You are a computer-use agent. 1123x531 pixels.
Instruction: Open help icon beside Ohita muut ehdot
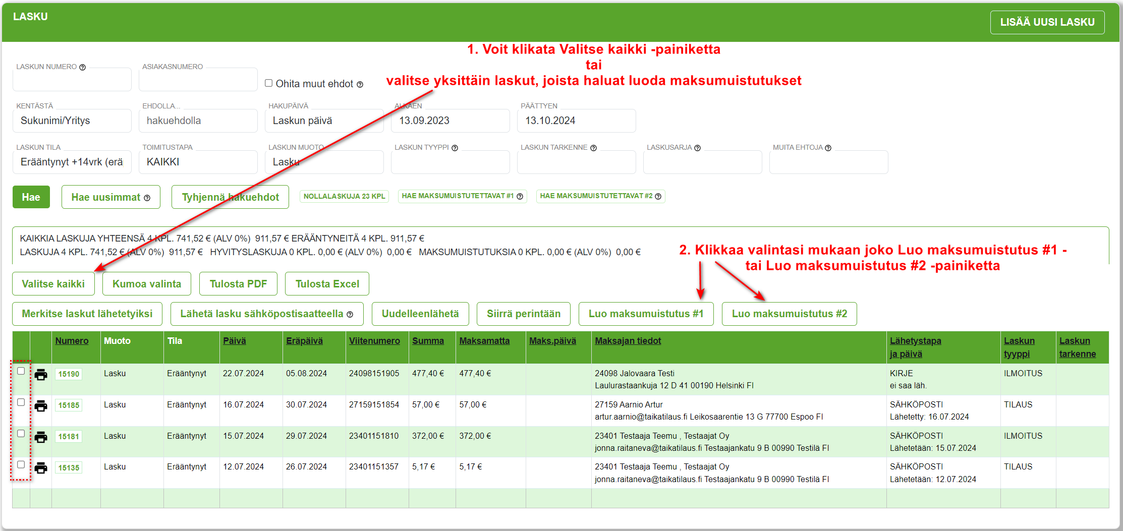tap(360, 85)
